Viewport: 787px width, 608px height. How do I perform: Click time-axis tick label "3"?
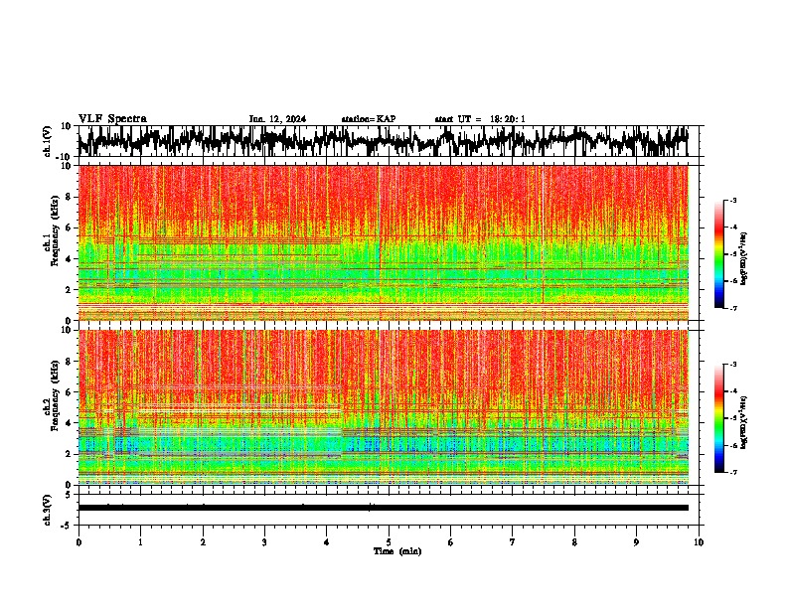tap(264, 542)
